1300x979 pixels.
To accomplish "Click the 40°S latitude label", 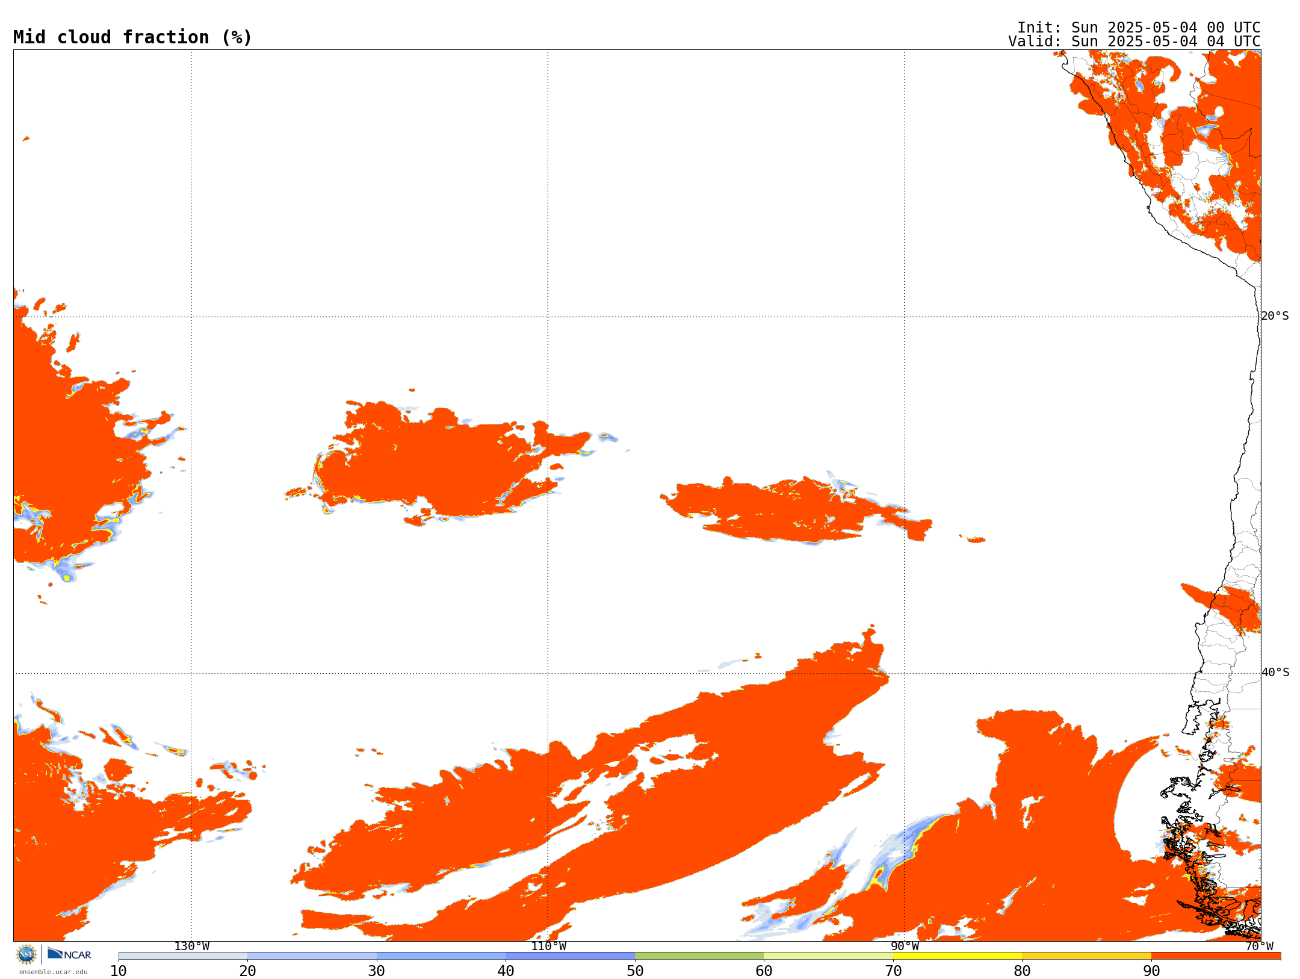I will click(x=1275, y=673).
